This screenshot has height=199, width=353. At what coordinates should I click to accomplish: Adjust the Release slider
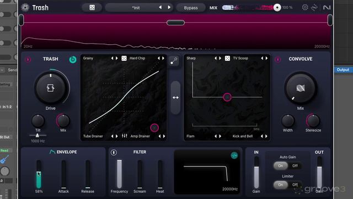click(x=88, y=174)
